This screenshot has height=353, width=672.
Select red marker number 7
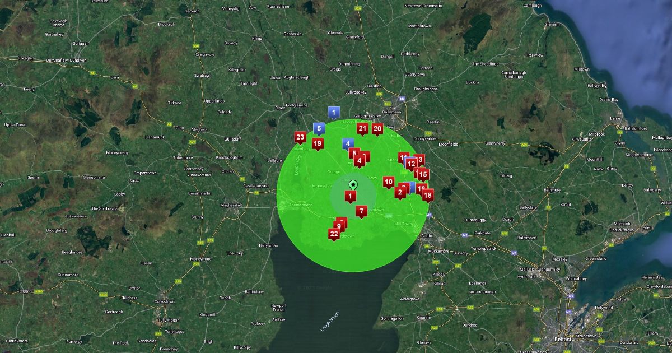pyautogui.click(x=362, y=211)
